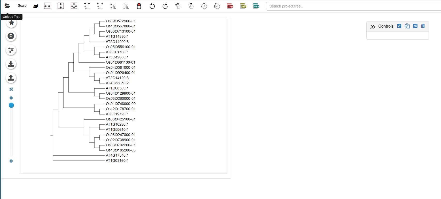The image size is (441, 199).
Task: Open the sliders settings button in sidebar
Action: click(11, 50)
